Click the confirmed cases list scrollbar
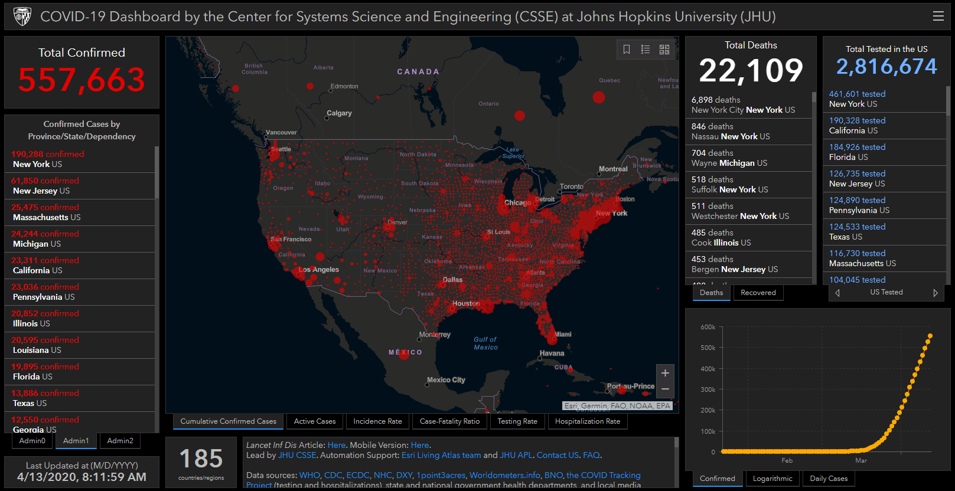Image resolution: width=955 pixels, height=491 pixels. pos(157,172)
